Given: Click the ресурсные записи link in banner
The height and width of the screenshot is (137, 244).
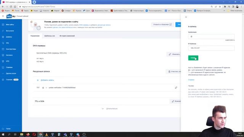Looking at the screenshot, I should (104, 25).
